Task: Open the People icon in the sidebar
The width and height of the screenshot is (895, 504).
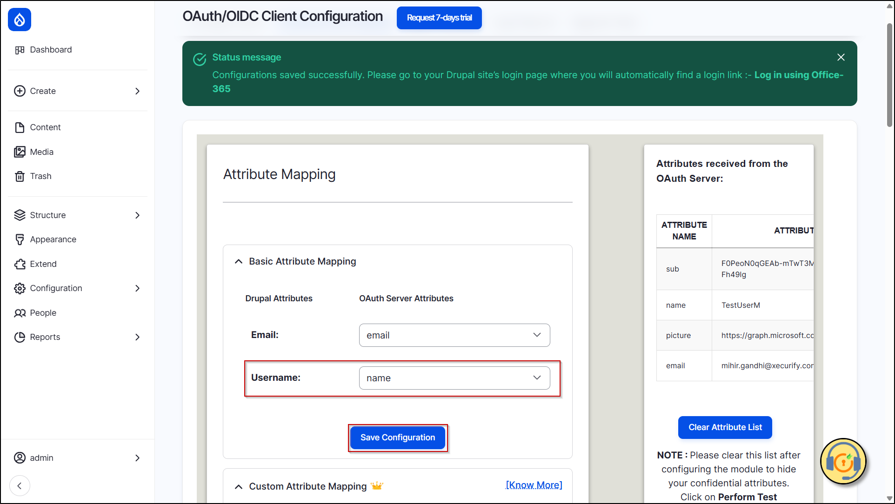Action: (20, 313)
